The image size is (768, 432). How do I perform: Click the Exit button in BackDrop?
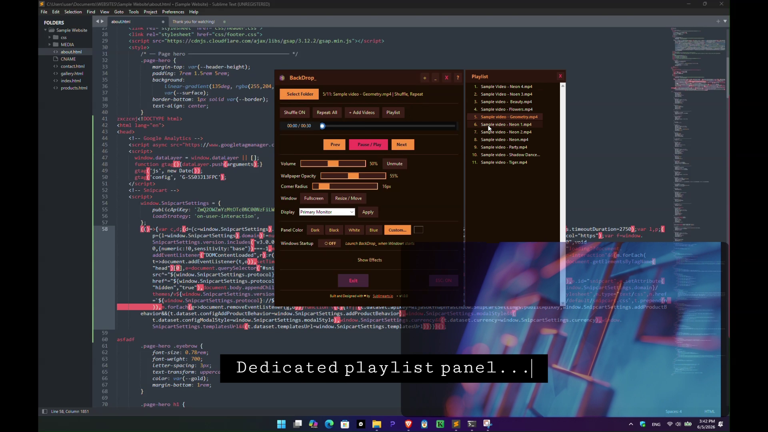click(353, 280)
